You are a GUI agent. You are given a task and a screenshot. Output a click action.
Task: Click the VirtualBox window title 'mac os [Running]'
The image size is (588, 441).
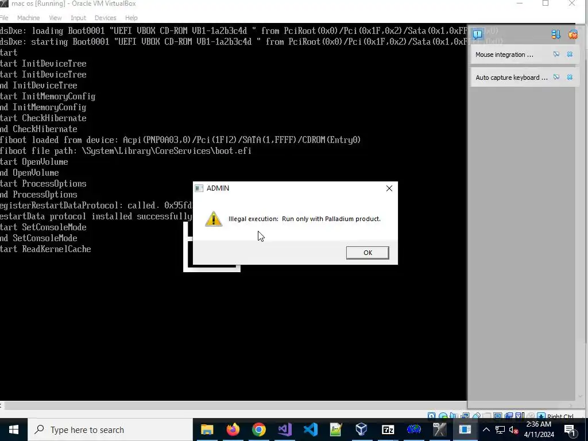[73, 4]
